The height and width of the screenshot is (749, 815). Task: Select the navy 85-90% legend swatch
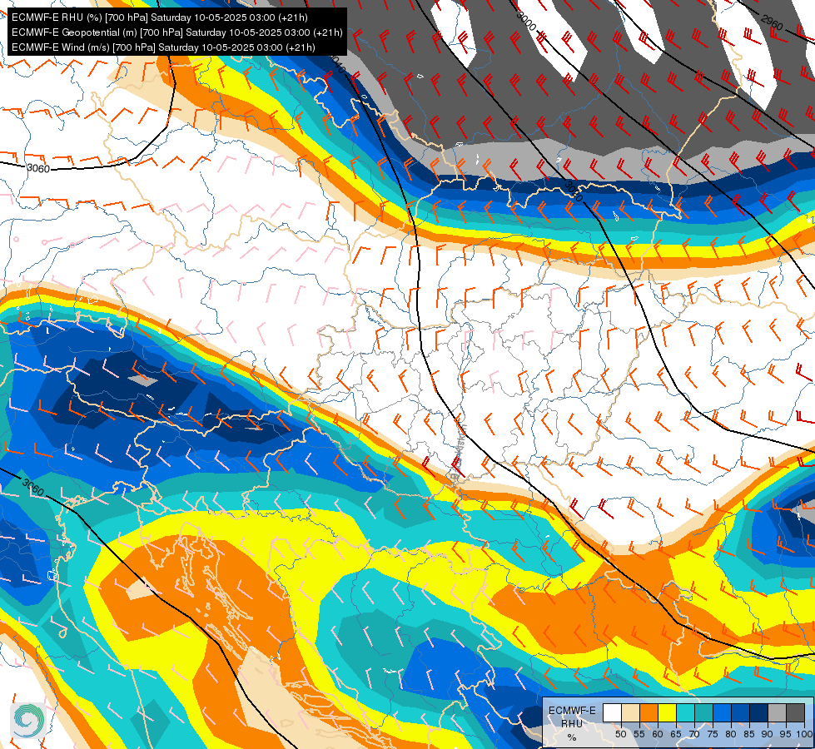758,713
